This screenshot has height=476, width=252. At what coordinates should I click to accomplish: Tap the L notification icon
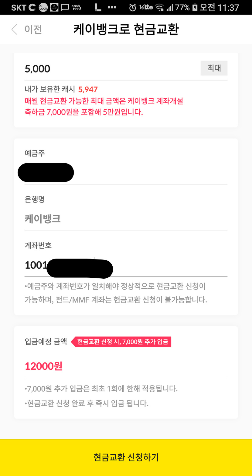97,7
